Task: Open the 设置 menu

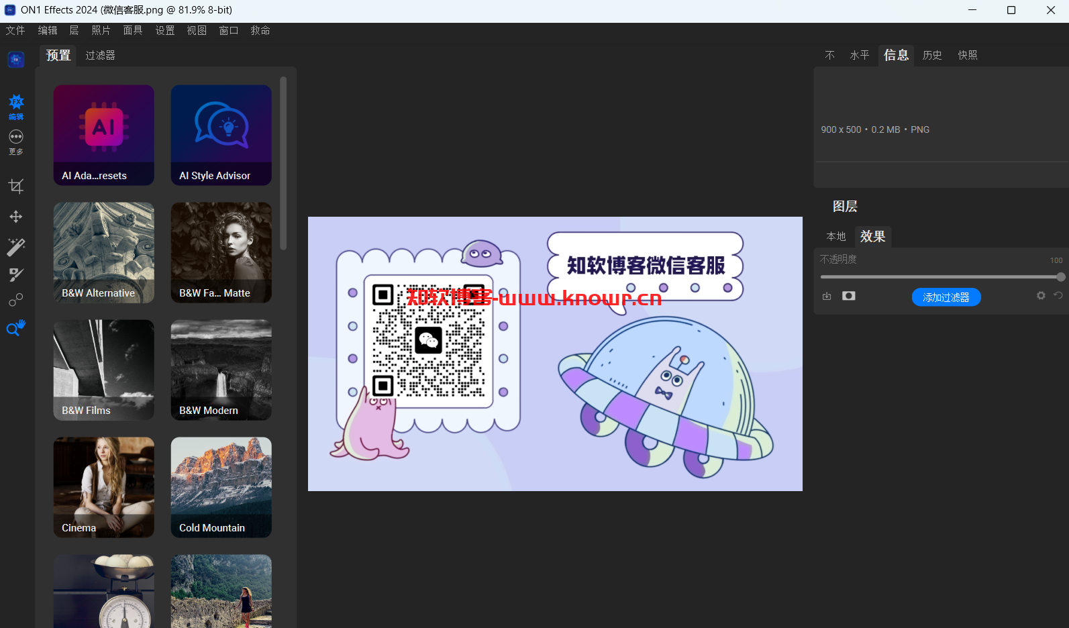Action: click(165, 30)
